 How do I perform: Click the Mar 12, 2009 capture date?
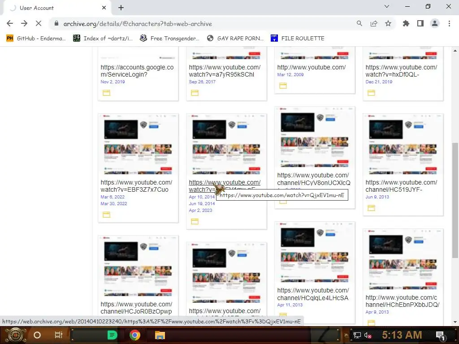coord(290,75)
